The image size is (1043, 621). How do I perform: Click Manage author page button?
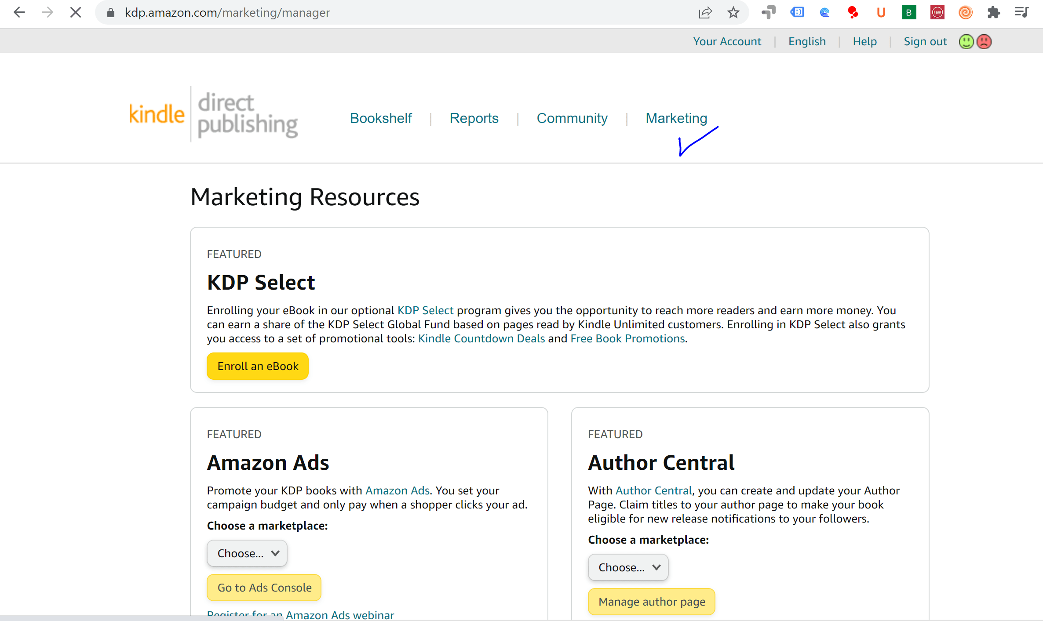tap(652, 602)
